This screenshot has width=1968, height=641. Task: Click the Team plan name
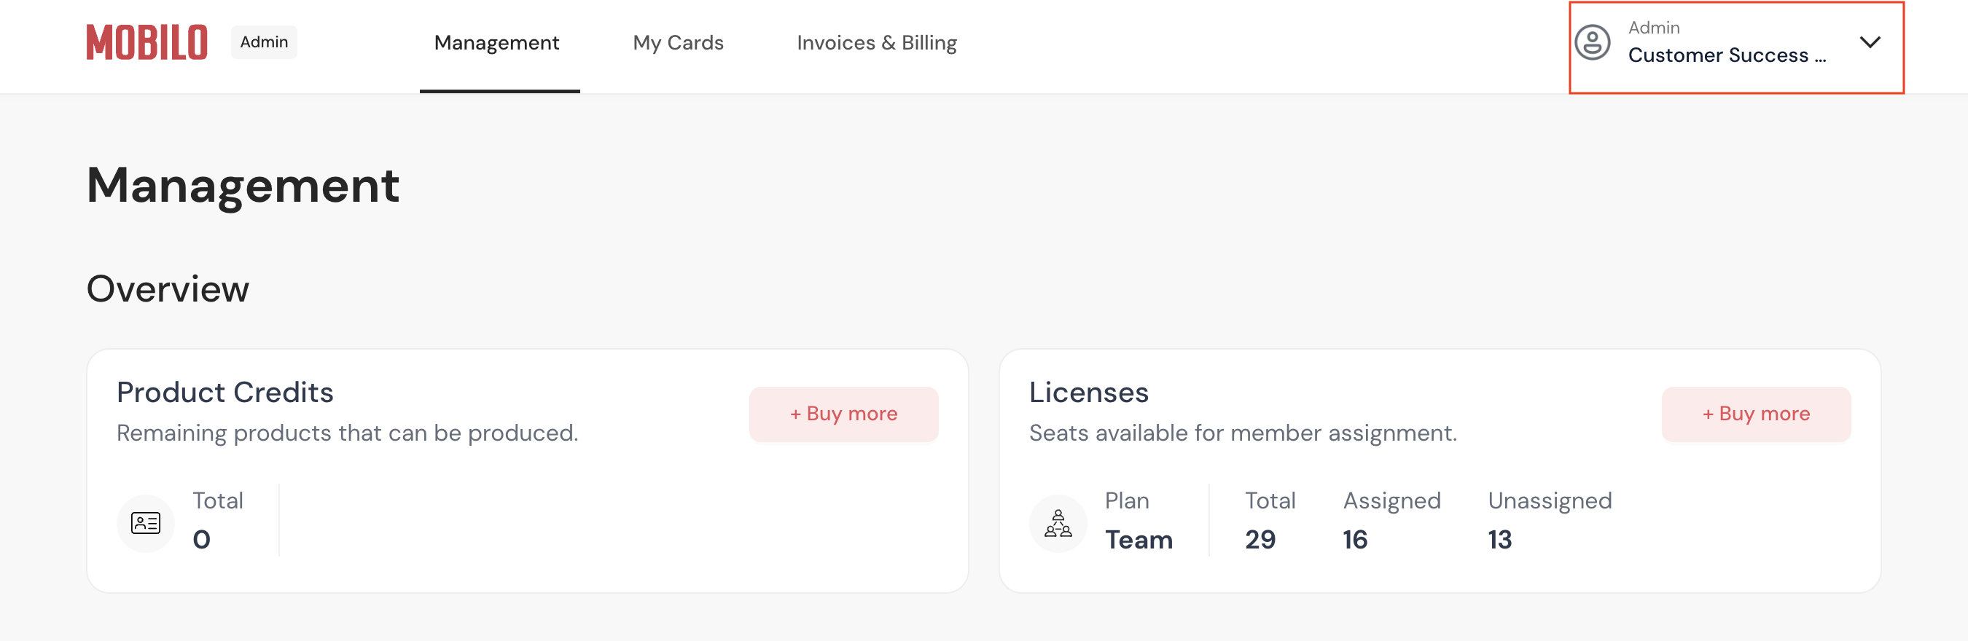1139,540
